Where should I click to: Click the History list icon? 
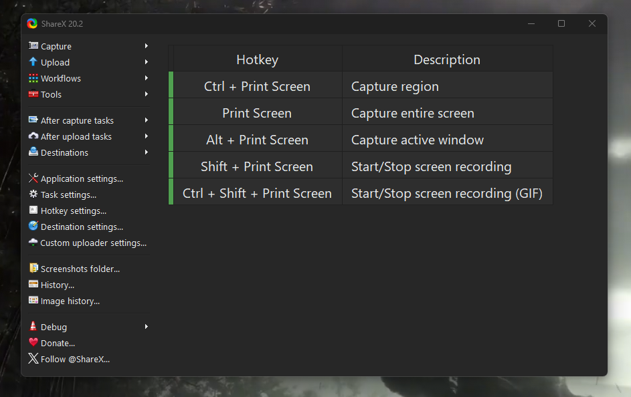pos(33,284)
